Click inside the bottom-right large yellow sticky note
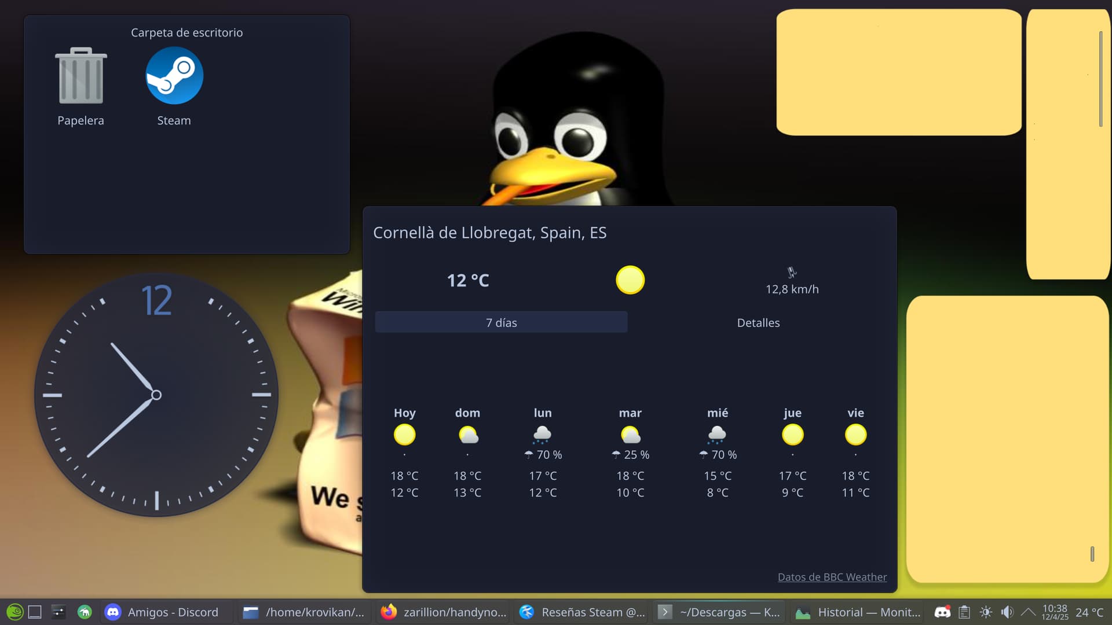Screen dimensions: 1112x625 coord(1007,440)
